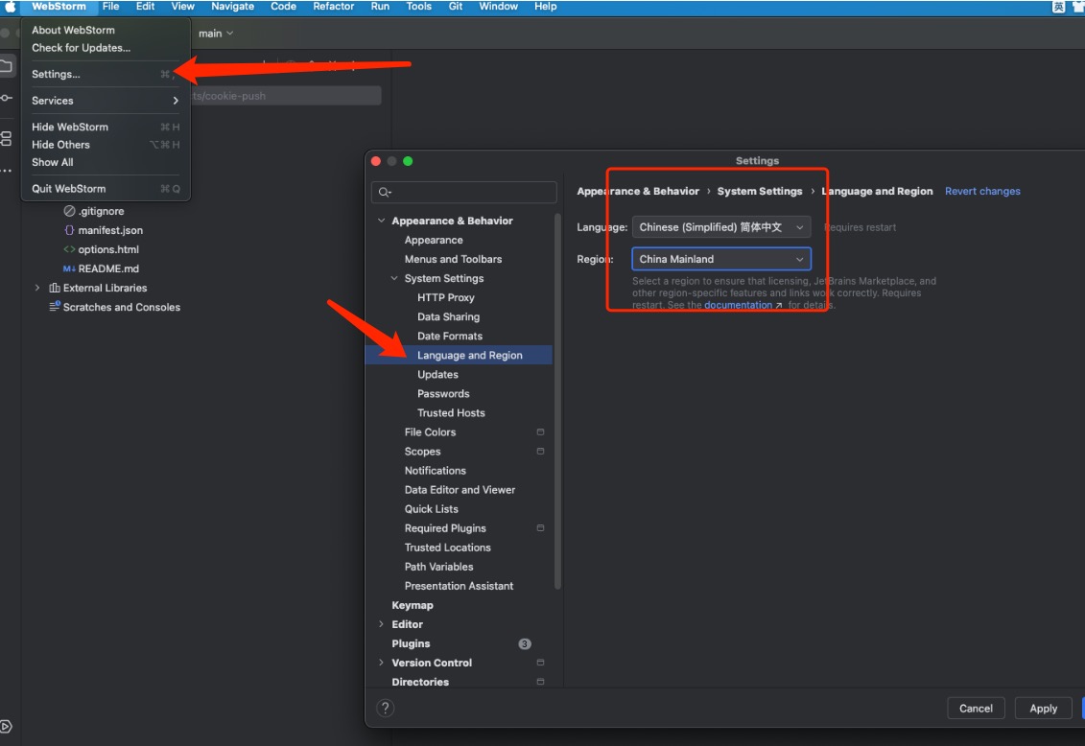The image size is (1085, 746).
Task: Open the Structure tool window icon
Action: pyautogui.click(x=6, y=137)
